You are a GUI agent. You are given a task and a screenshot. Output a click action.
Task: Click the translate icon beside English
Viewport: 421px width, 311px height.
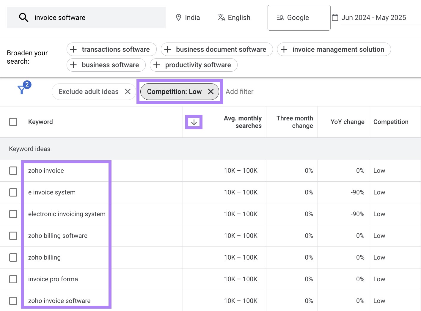point(221,18)
